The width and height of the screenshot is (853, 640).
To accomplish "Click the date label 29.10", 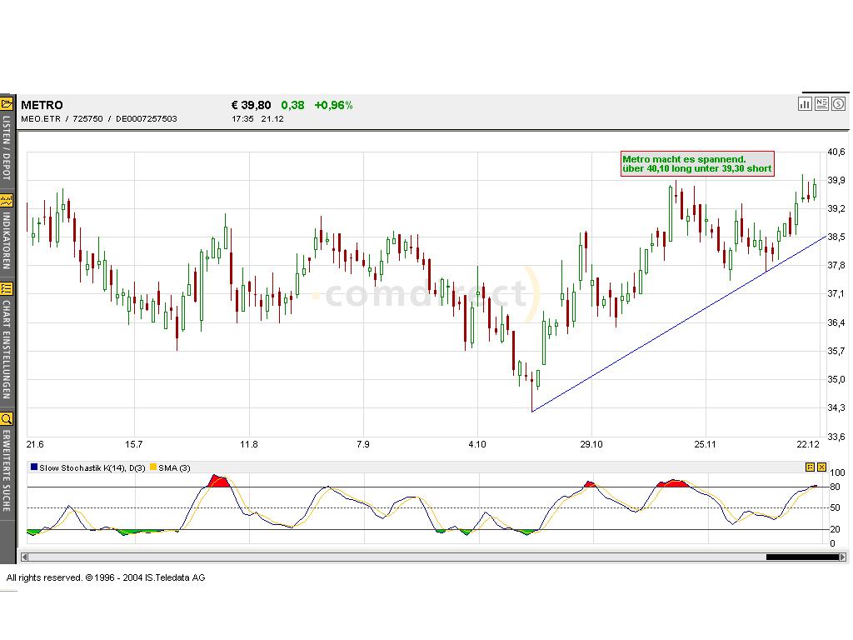I will click(x=591, y=444).
